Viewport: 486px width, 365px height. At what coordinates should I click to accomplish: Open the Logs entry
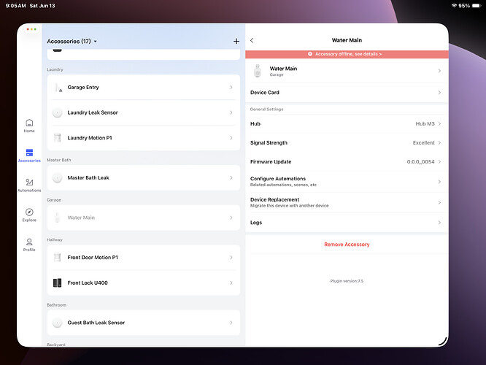pos(347,223)
